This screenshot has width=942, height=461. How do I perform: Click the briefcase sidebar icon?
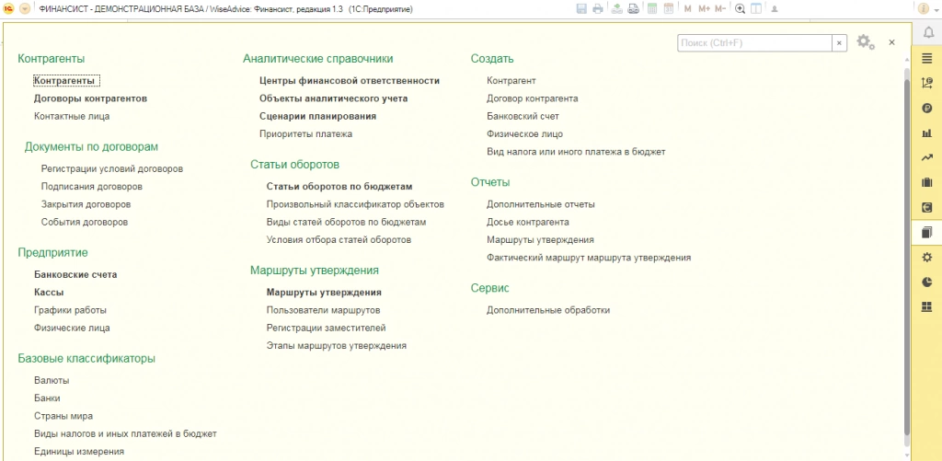point(927,182)
